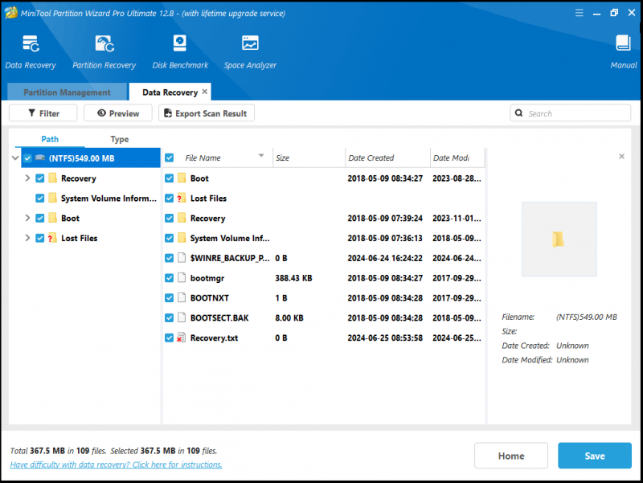Close the file preview pane
The height and width of the screenshot is (483, 643).
(621, 156)
